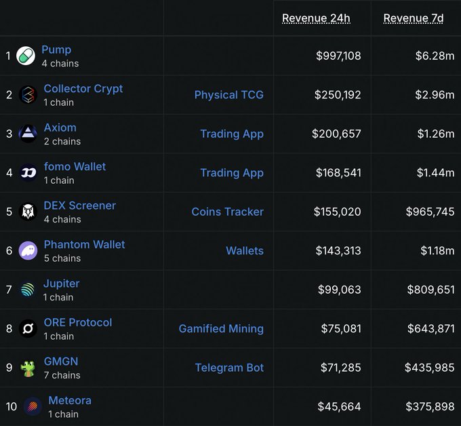This screenshot has height=426, width=461.
Task: Click the $1.26m weekly revenue value
Action: pos(436,134)
